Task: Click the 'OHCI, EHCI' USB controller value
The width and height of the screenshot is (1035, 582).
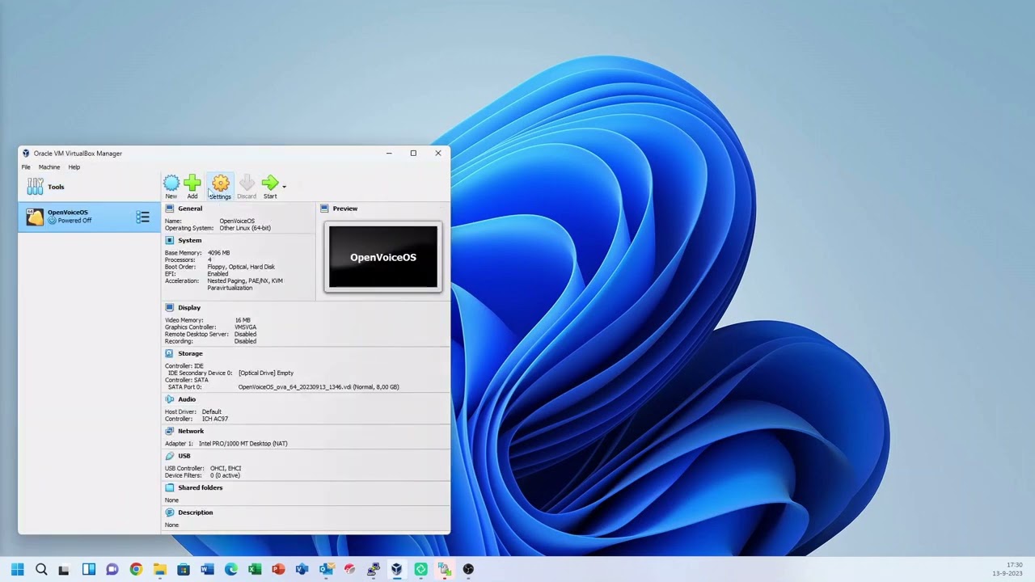Action: pyautogui.click(x=226, y=468)
